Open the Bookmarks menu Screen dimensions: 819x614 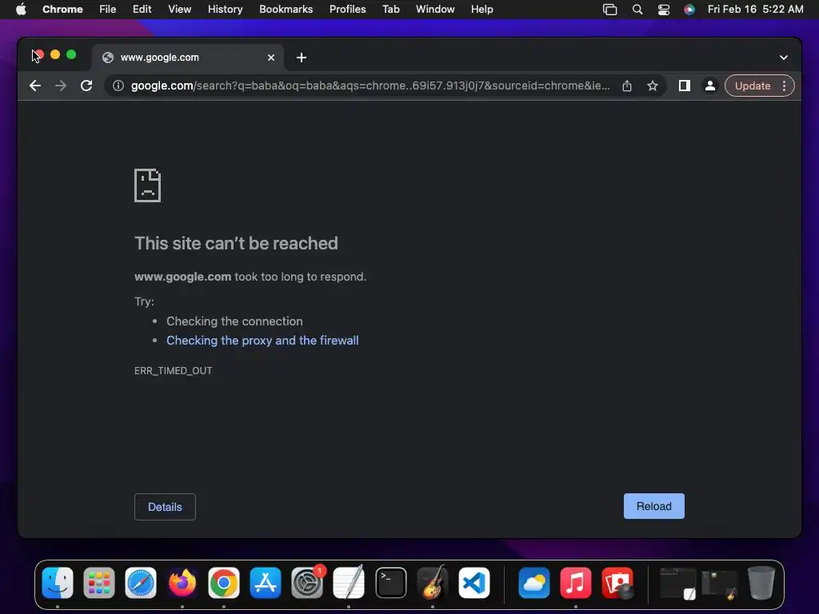tap(286, 10)
